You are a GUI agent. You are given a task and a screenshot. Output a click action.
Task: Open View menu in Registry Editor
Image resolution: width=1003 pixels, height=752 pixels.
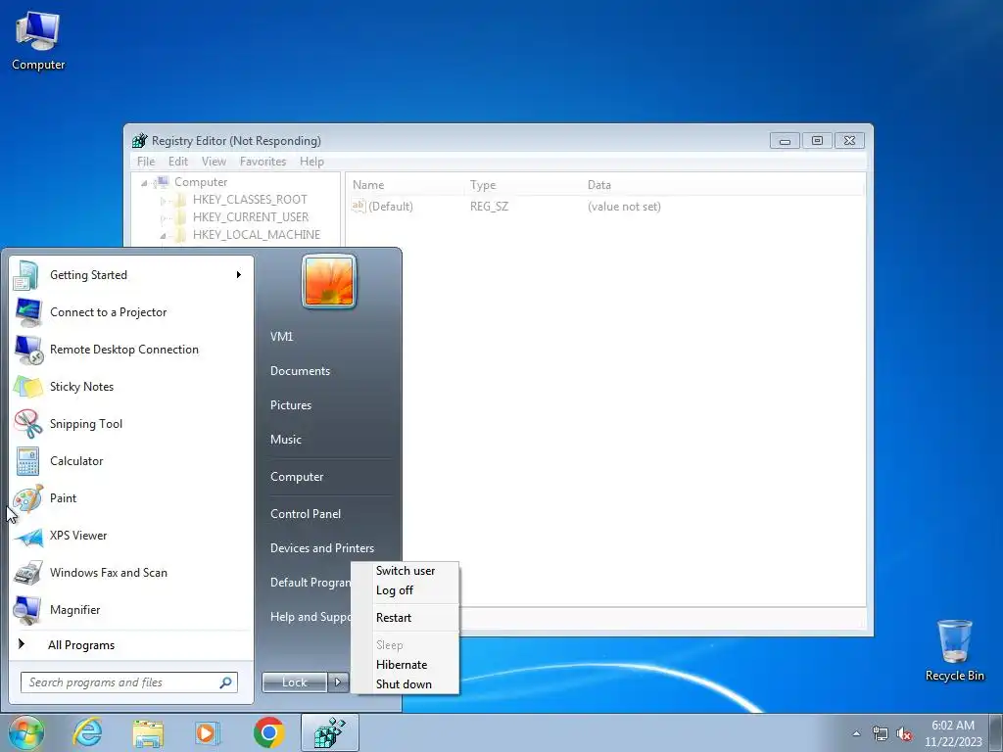pos(214,162)
